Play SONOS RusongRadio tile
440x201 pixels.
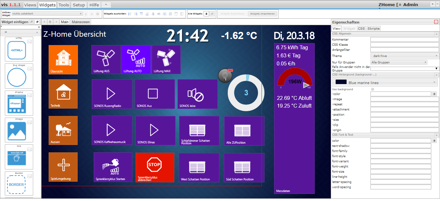click(x=112, y=94)
